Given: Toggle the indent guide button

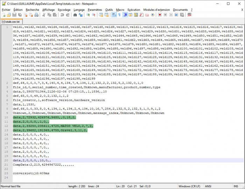Looking at the screenshot, I should coord(125,15).
